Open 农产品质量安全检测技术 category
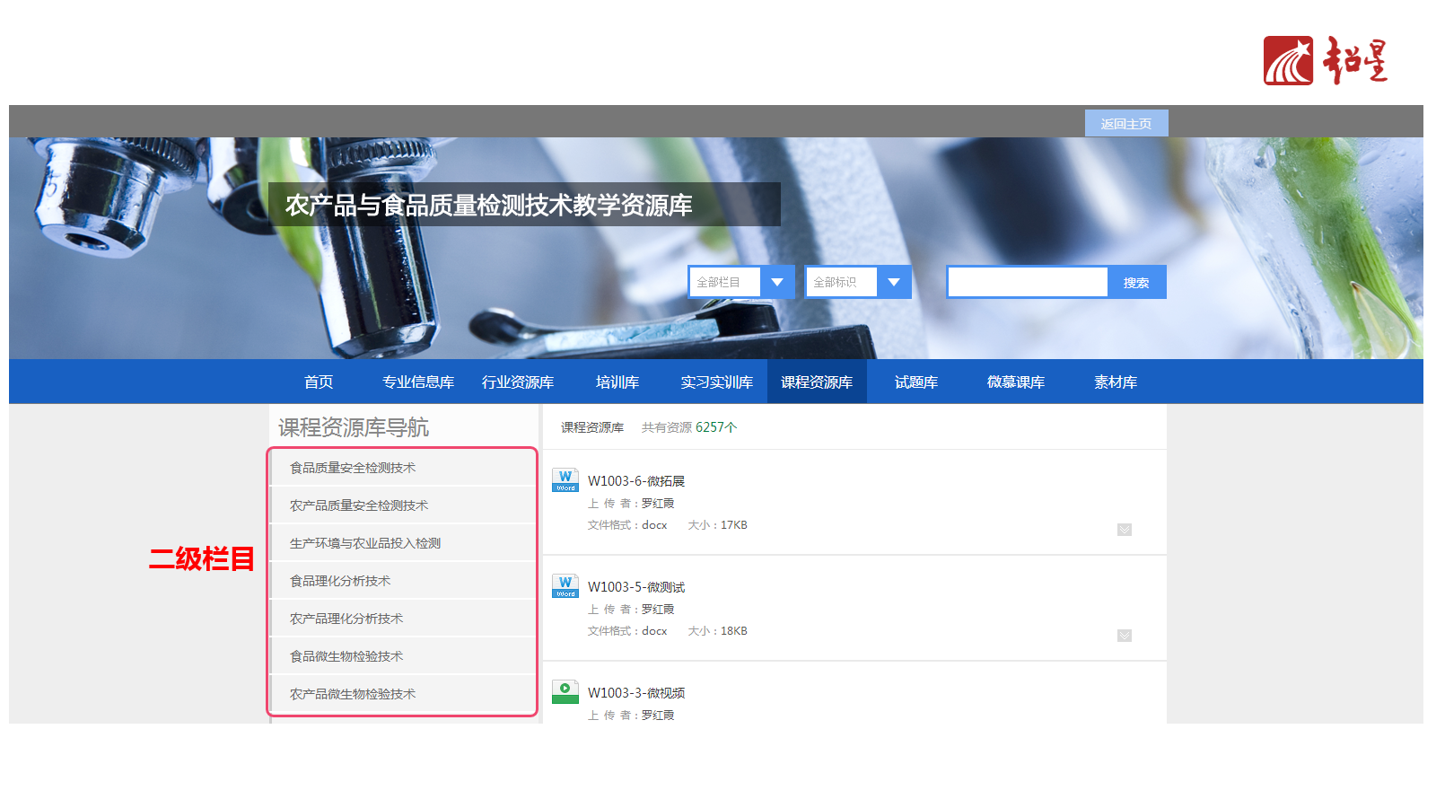Viewport: 1436px width, 808px height. pos(403,505)
